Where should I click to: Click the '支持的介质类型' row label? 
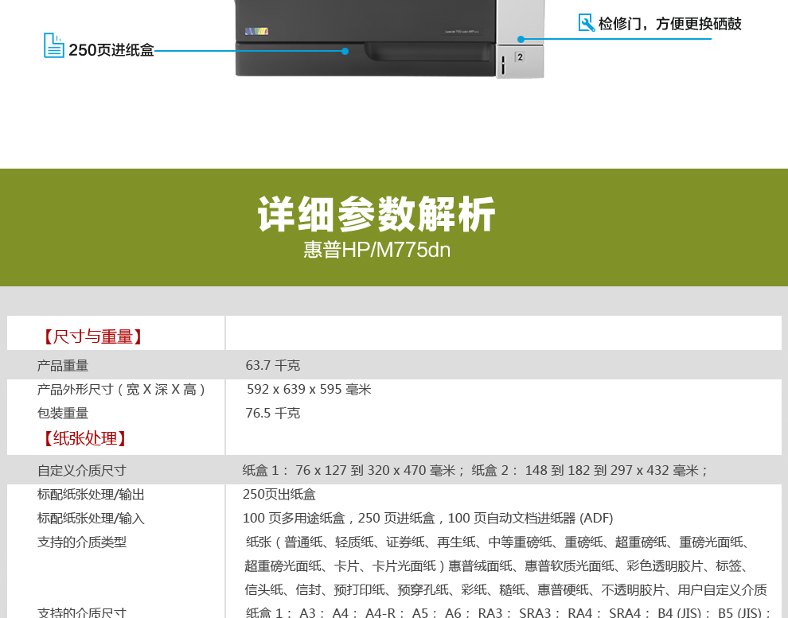(x=81, y=542)
